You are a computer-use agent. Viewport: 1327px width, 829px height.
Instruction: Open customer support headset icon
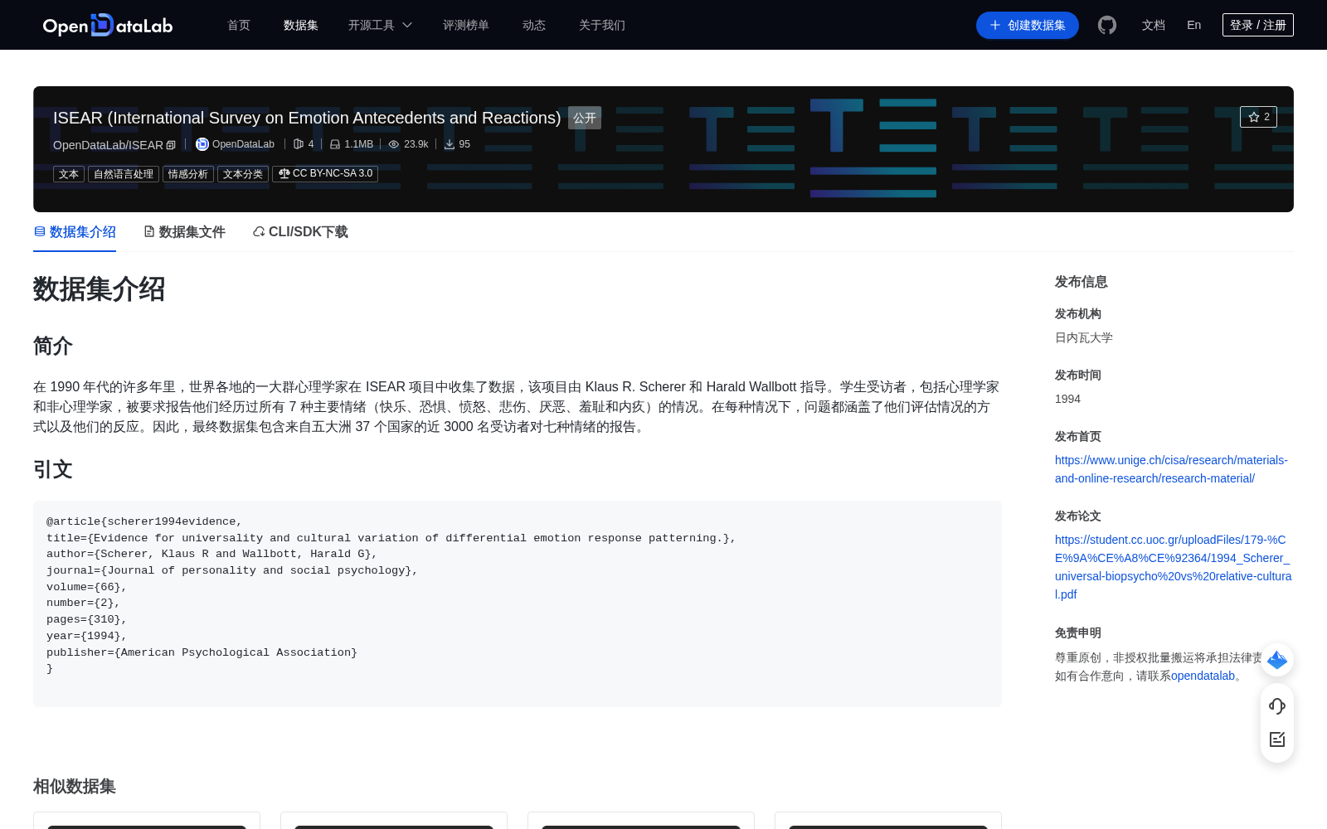point(1277,706)
